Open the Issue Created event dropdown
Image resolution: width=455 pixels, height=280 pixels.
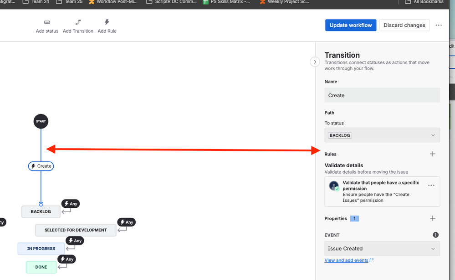click(x=382, y=248)
